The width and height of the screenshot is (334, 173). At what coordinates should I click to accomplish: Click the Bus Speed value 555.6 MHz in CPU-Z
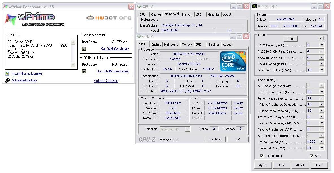173,113
